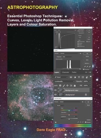Click the Opacity 100% value field
The image size is (101, 138).
point(86,81)
